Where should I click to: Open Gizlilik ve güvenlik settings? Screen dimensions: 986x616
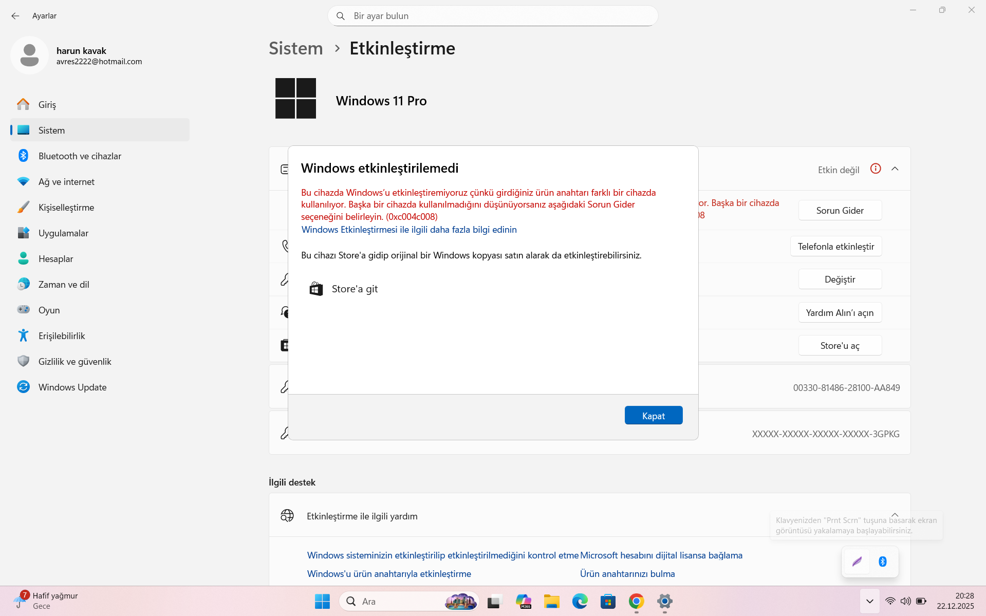pyautogui.click(x=100, y=361)
